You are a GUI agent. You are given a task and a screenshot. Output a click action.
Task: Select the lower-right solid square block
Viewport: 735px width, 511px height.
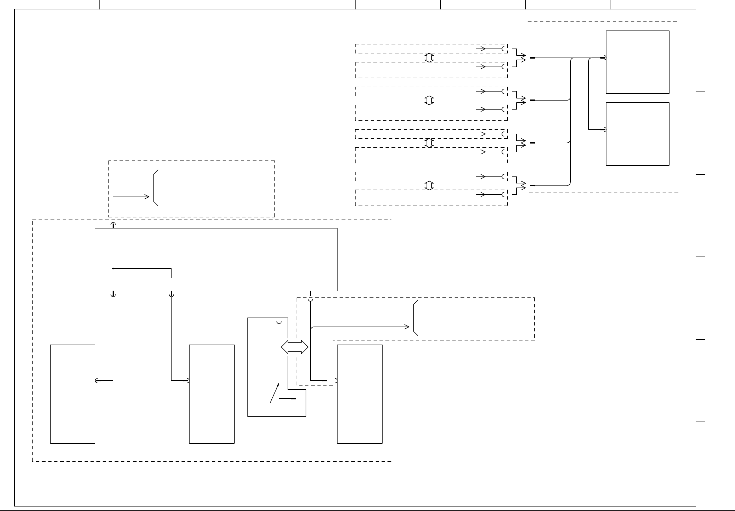pyautogui.click(x=637, y=134)
